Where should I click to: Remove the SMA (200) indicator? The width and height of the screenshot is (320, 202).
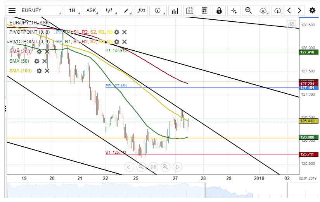tap(47, 51)
